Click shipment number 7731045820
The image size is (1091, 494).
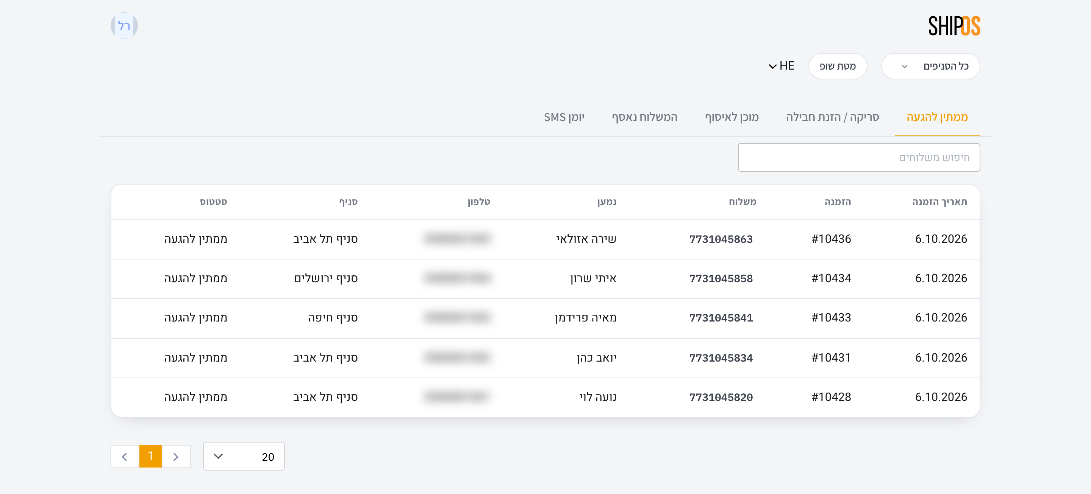coord(721,398)
